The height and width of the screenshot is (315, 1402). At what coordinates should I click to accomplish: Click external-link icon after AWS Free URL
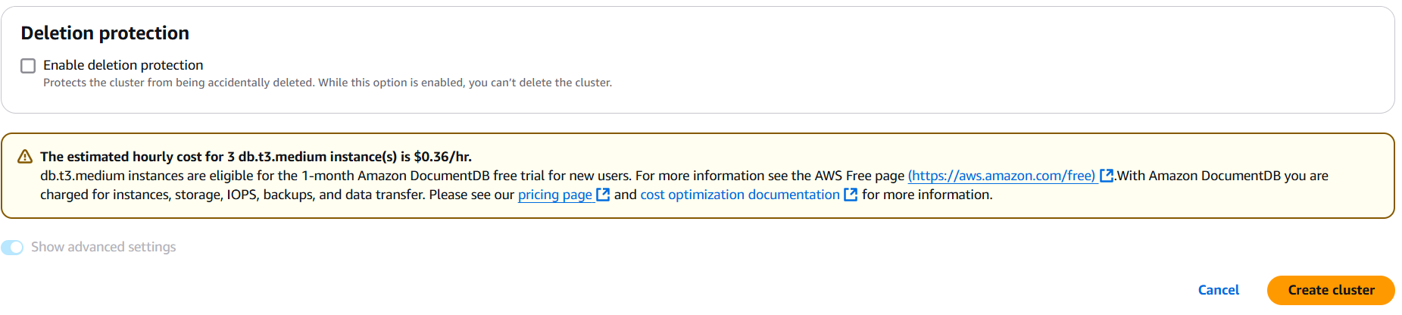tap(1107, 176)
